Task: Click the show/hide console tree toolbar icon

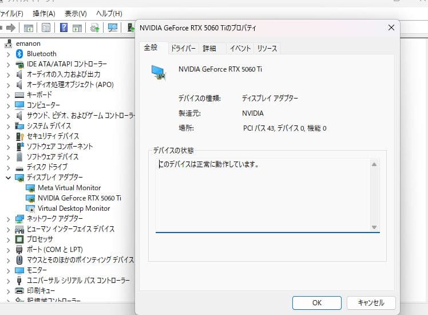Action: pyautogui.click(x=27, y=27)
